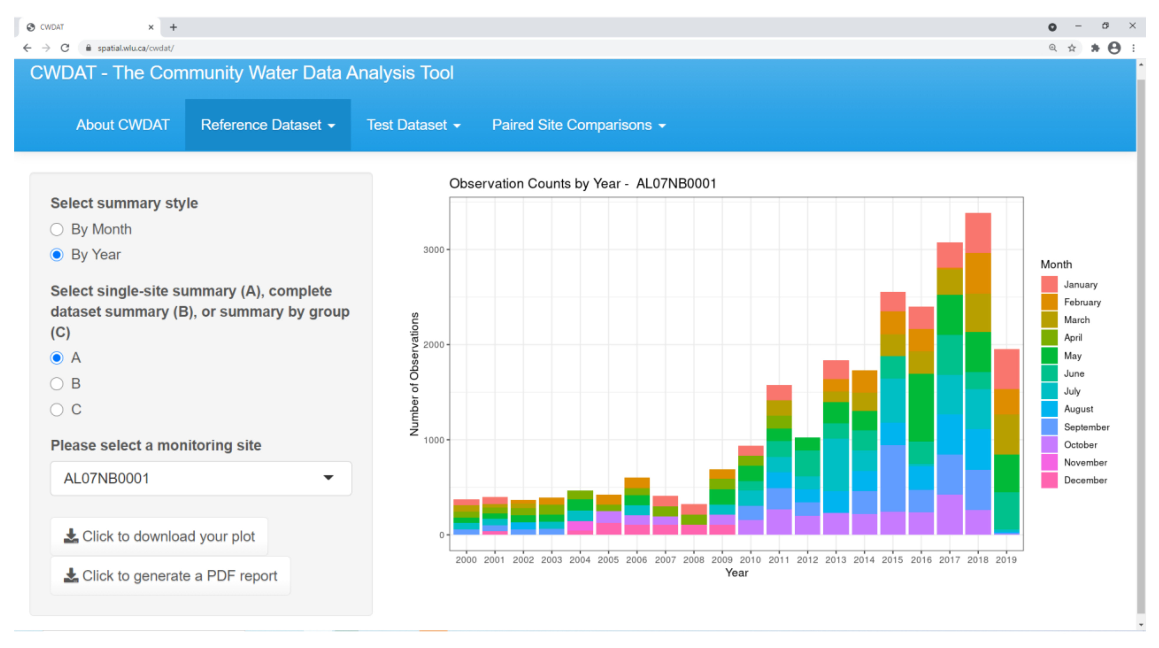1159x648 pixels.
Task: Open the monitoring site dropdown AL07NB0001
Action: [201, 478]
